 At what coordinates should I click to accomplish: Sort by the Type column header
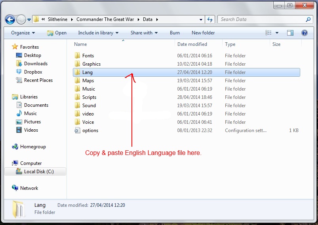(x=230, y=44)
